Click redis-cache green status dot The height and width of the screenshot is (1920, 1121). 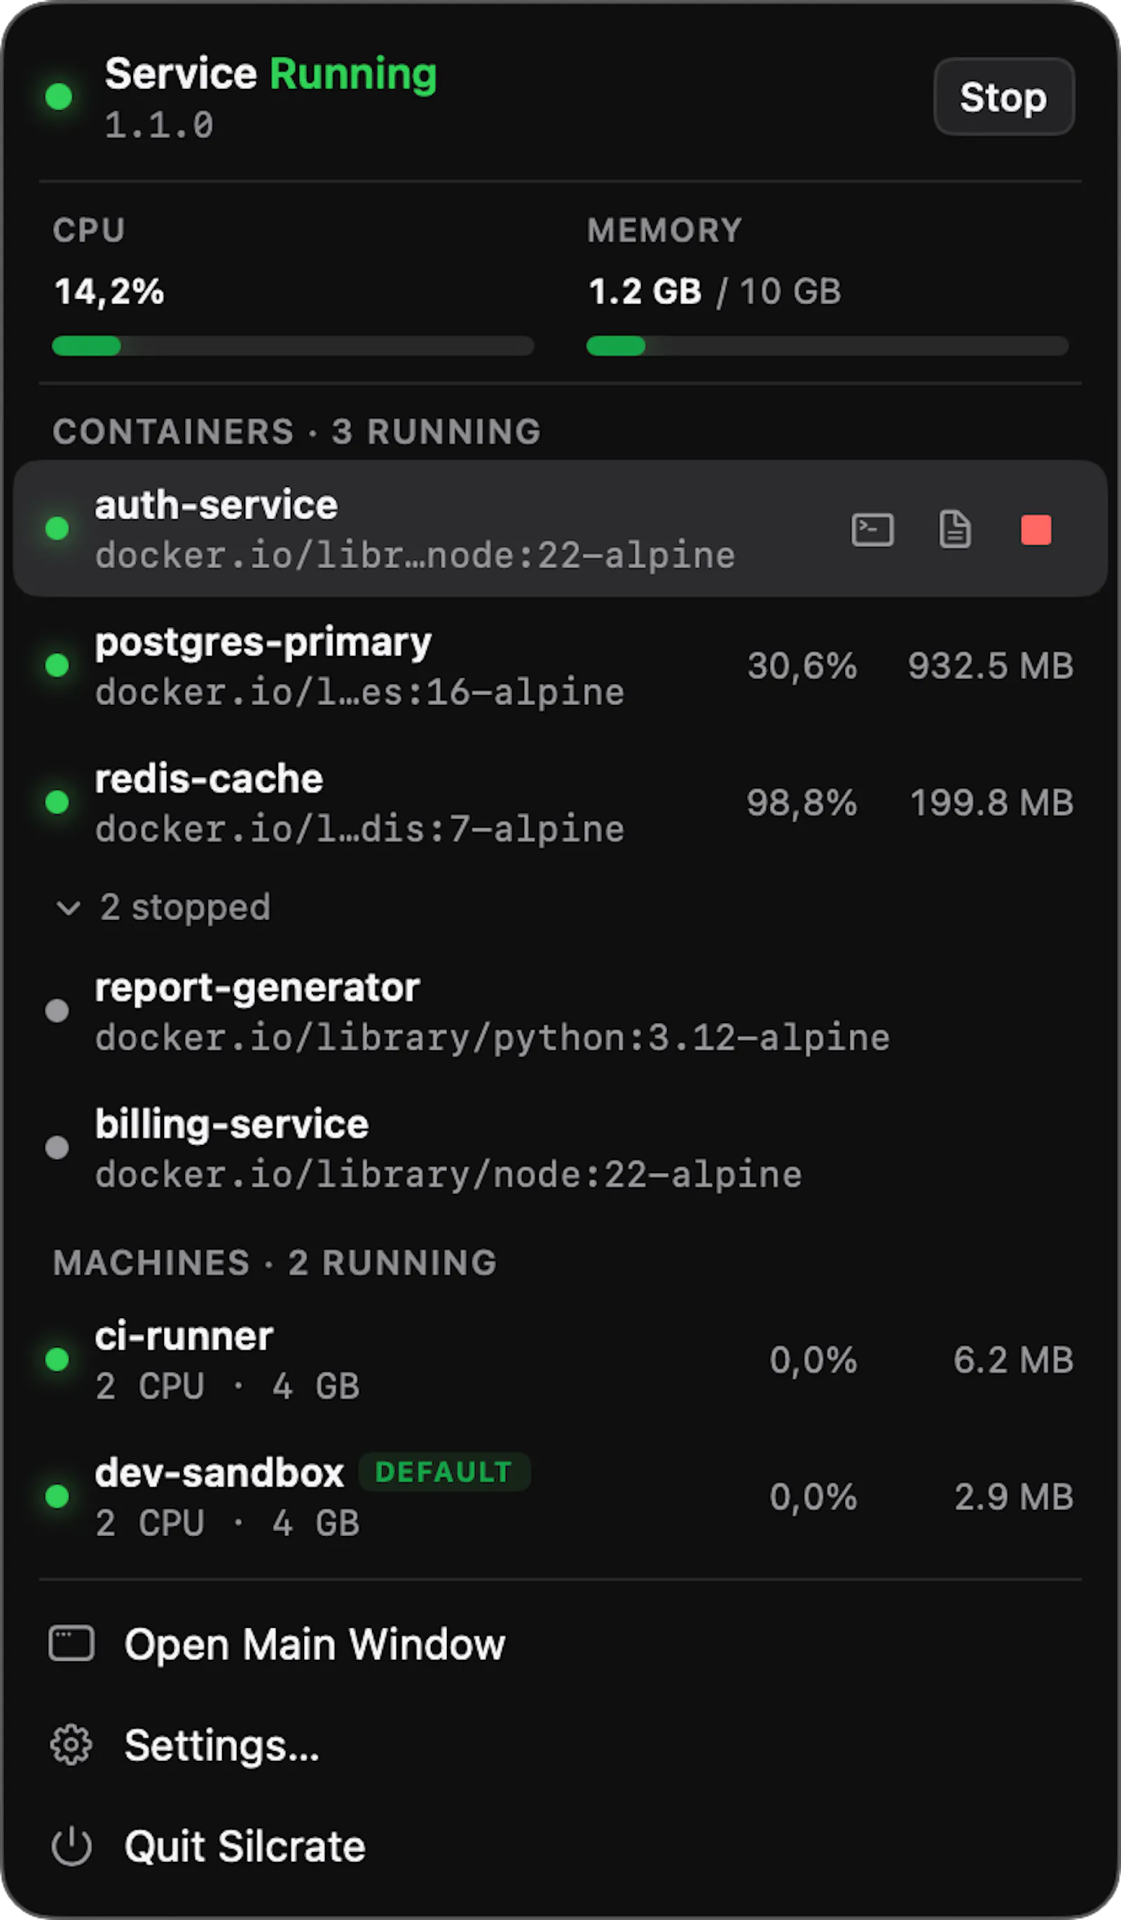click(x=57, y=802)
